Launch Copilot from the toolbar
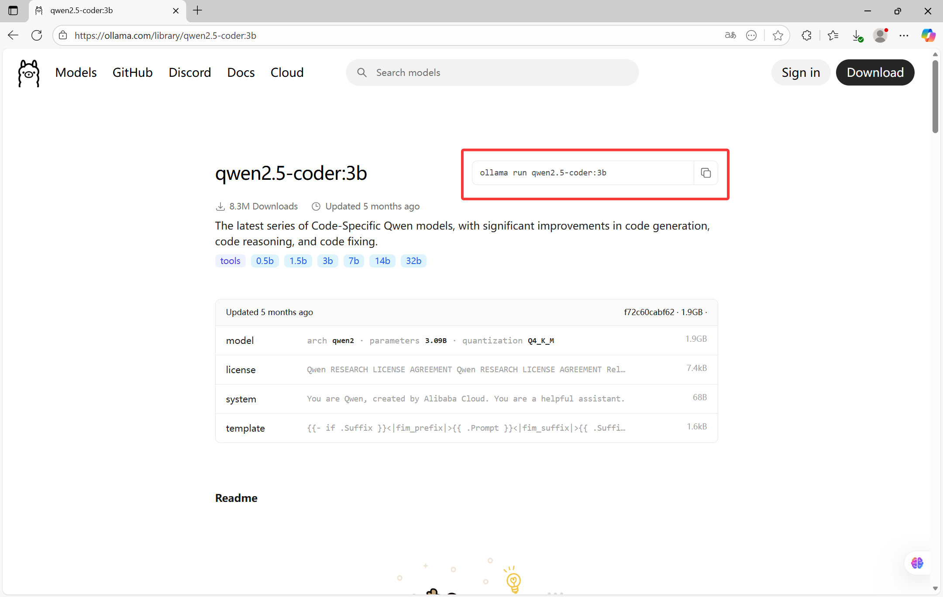This screenshot has height=597, width=943. 928,35
